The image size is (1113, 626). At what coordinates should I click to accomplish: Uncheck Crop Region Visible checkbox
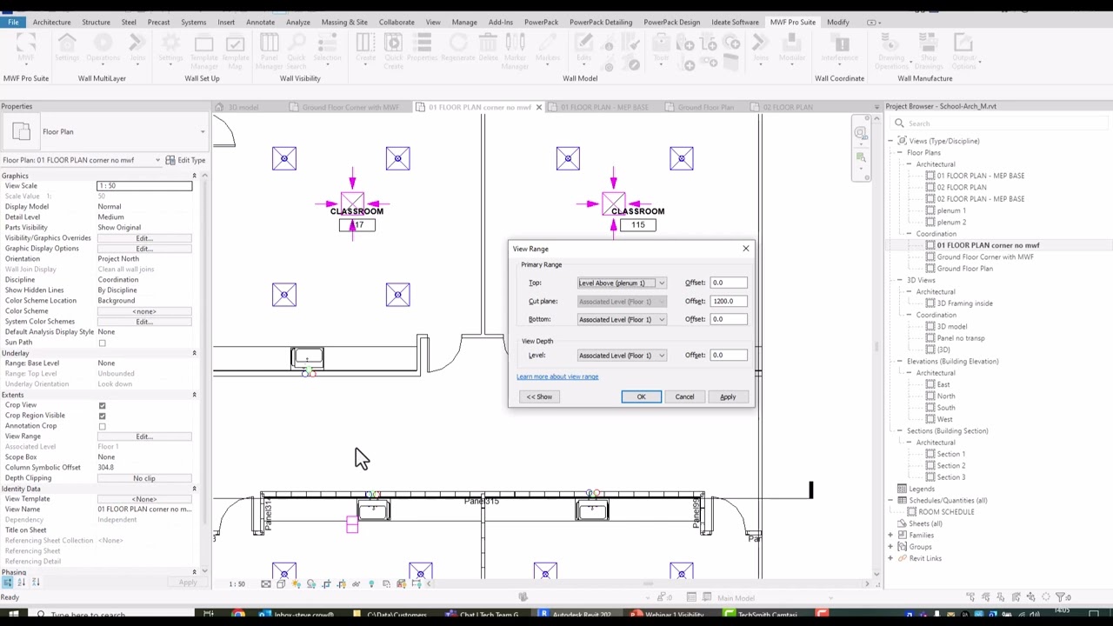pyautogui.click(x=102, y=416)
